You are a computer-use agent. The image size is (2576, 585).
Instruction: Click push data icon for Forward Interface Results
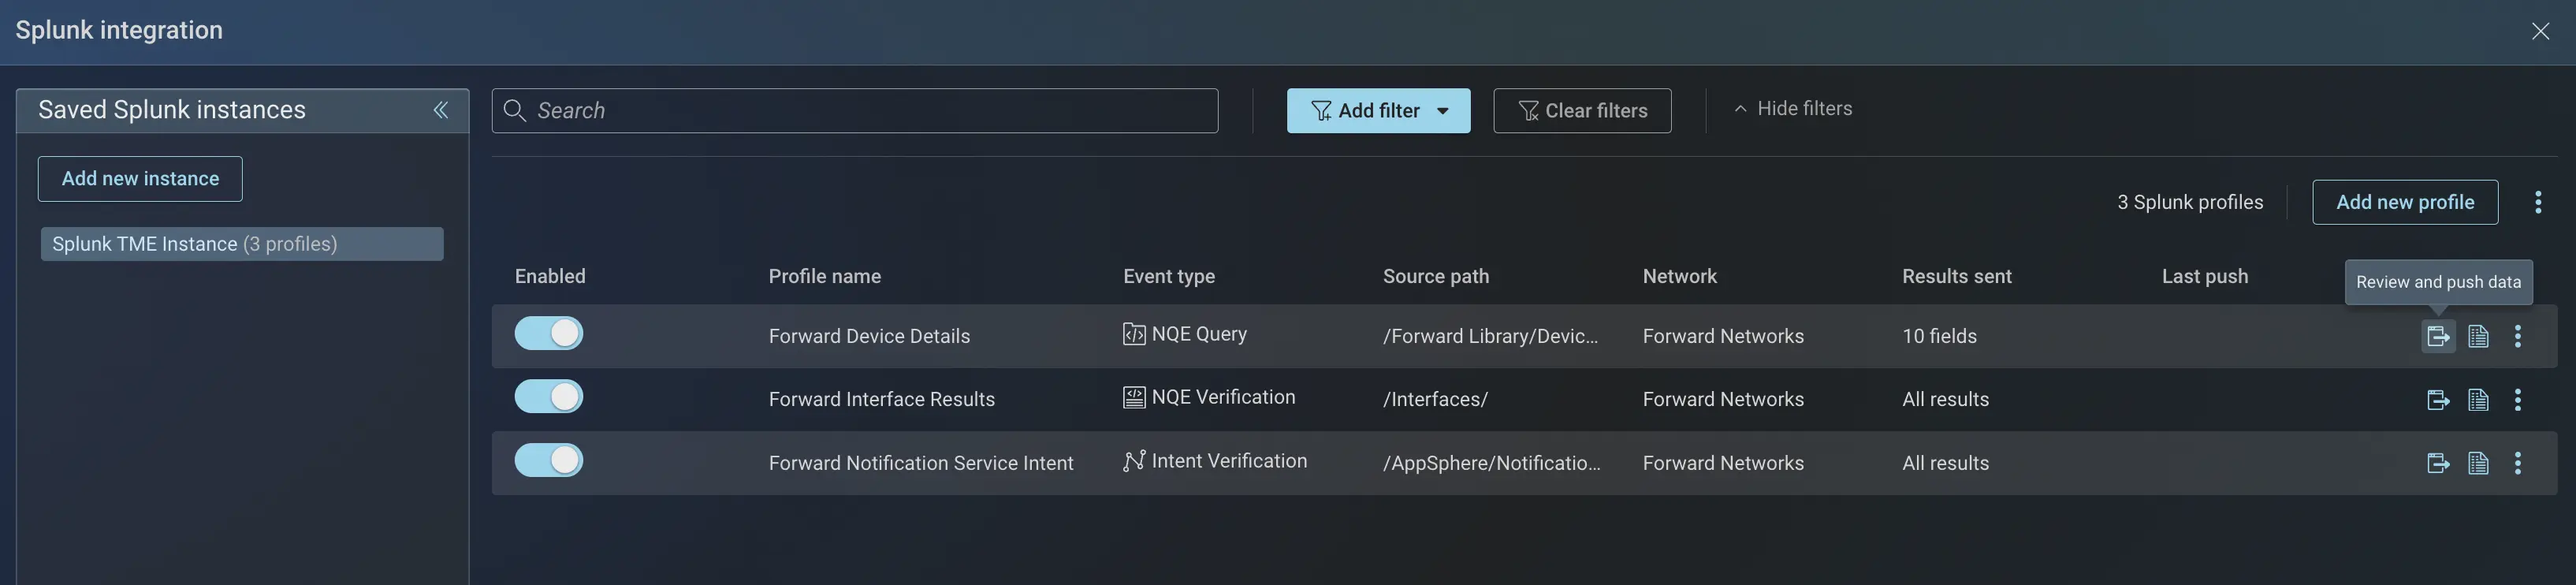click(x=2437, y=400)
